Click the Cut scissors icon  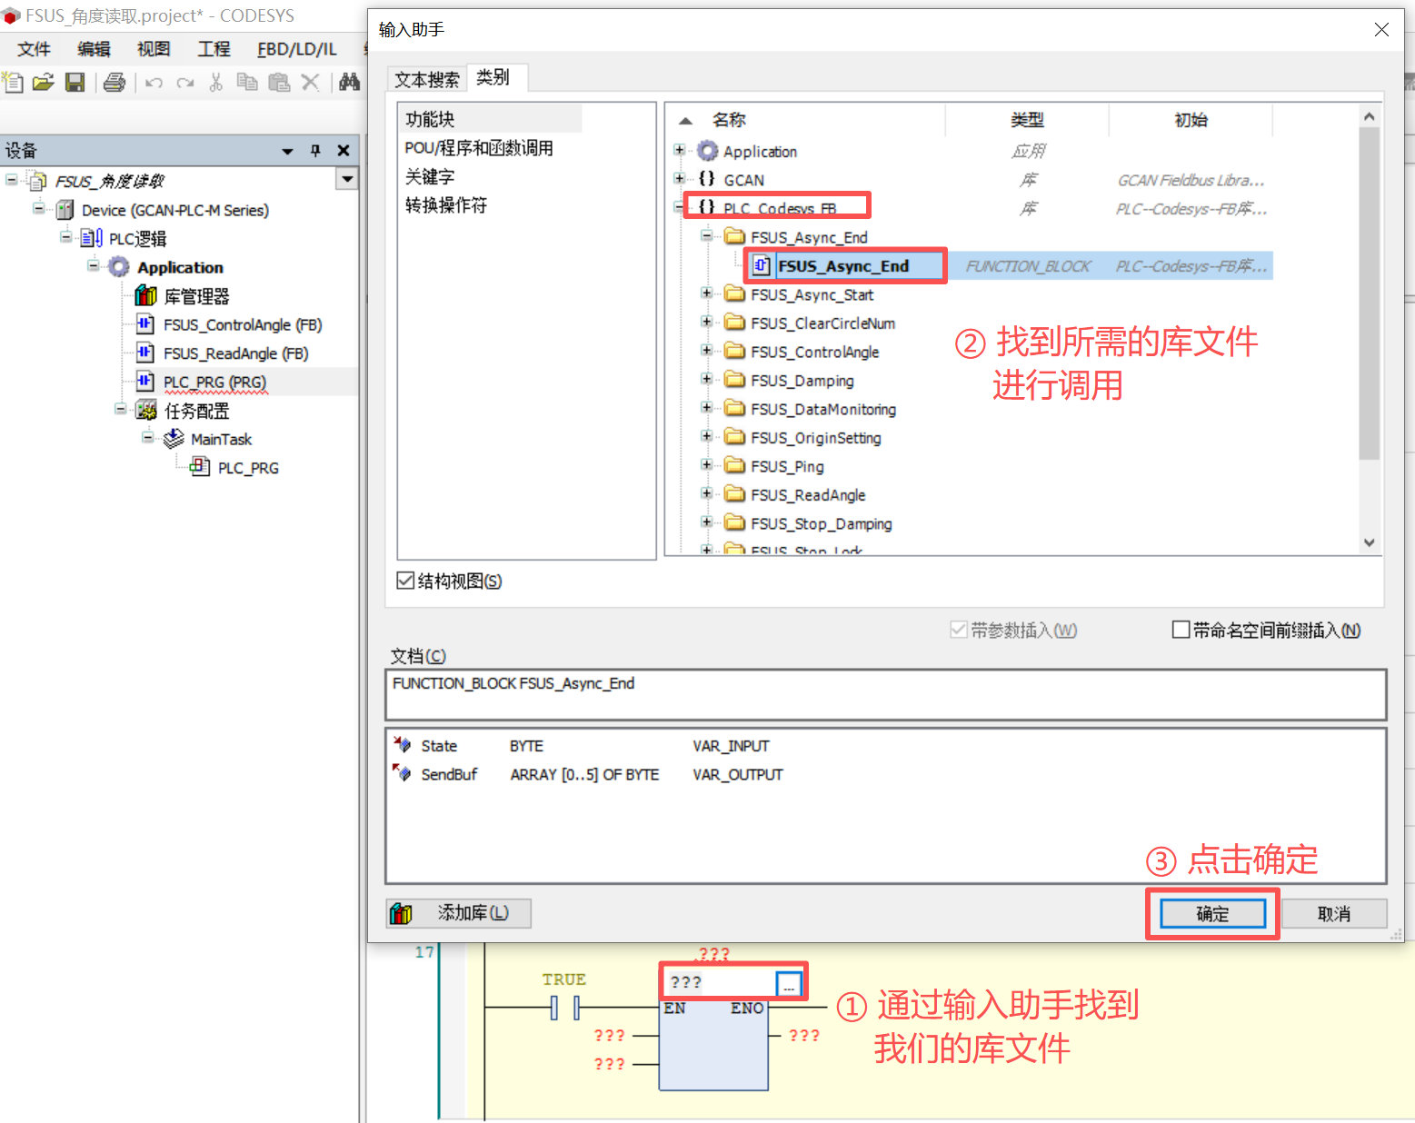pyautogui.click(x=215, y=83)
